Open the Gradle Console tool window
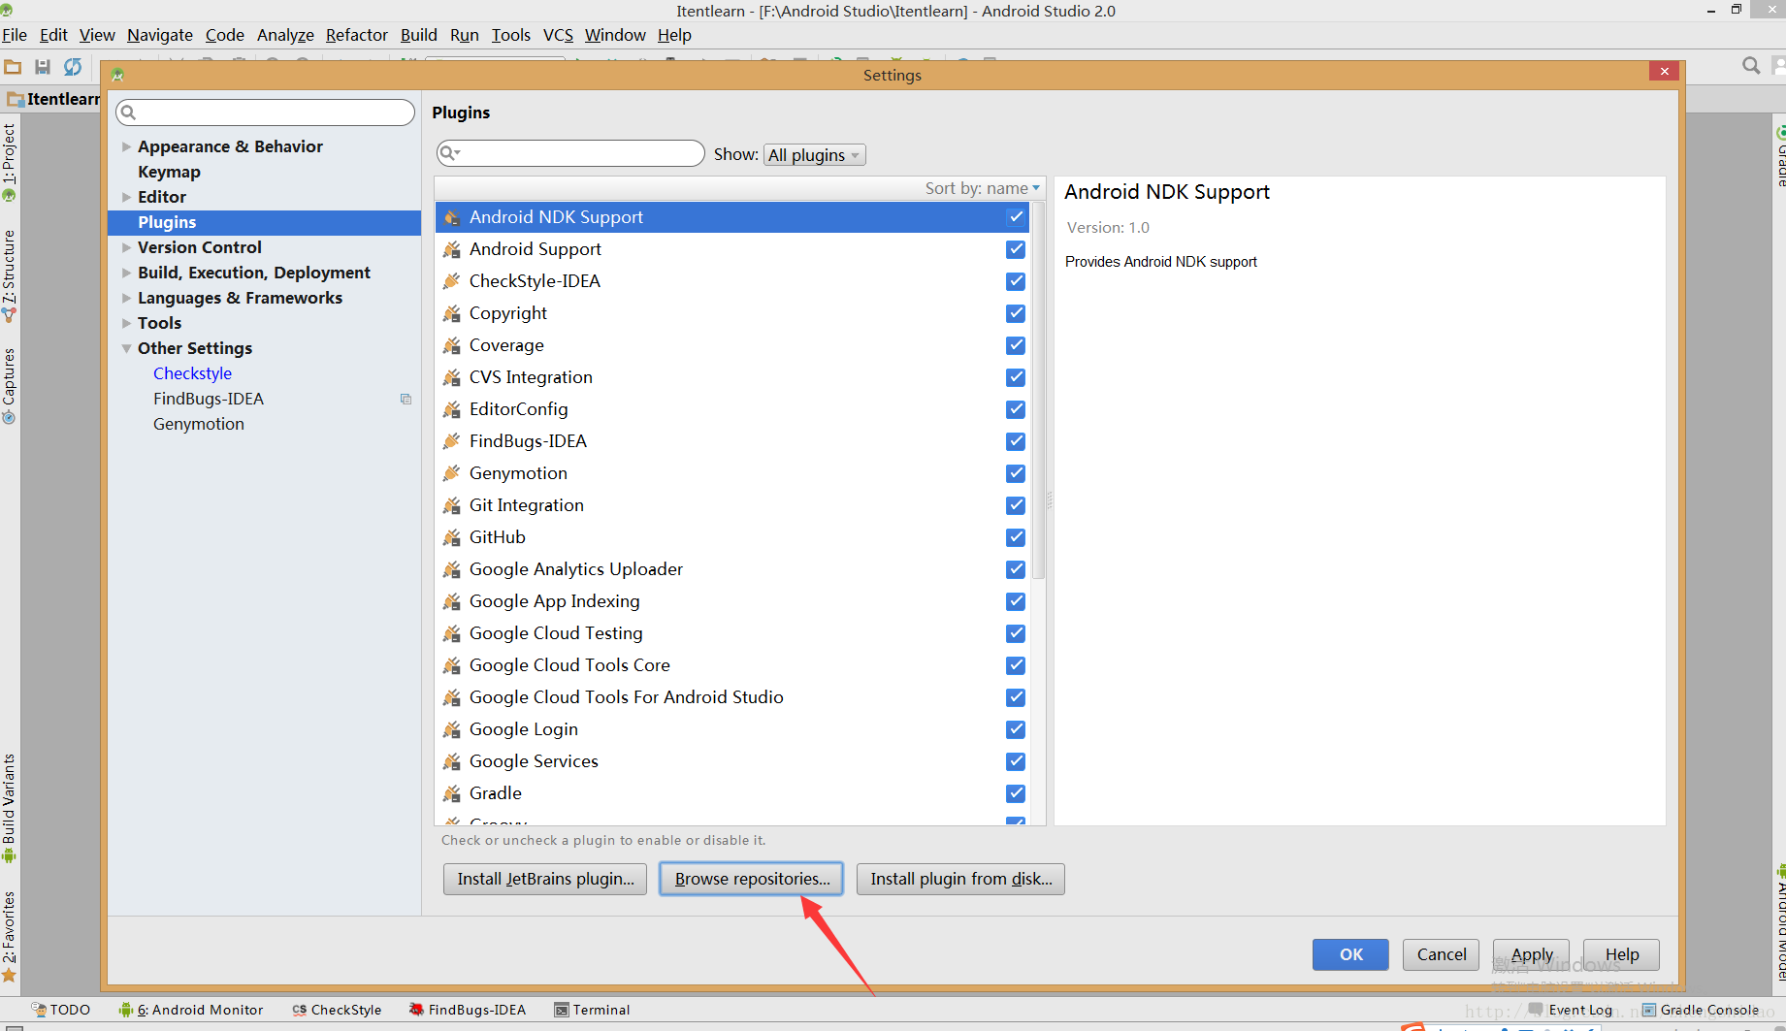This screenshot has height=1031, width=1786. 1701,1010
